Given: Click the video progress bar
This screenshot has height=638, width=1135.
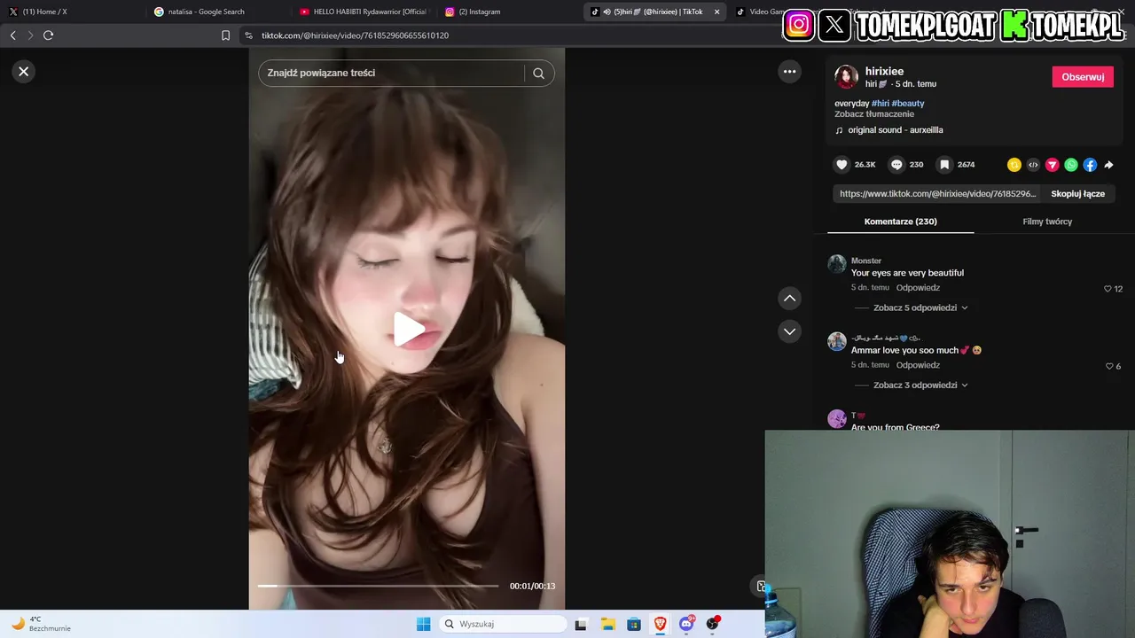Looking at the screenshot, I should pyautogui.click(x=379, y=586).
